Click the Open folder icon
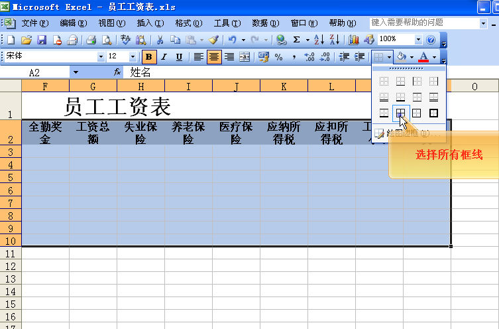Image resolution: width=499 pixels, height=329 pixels. [x=27, y=40]
